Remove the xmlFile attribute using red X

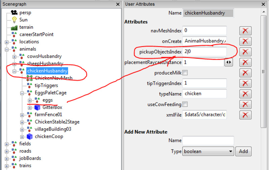click(x=245, y=115)
